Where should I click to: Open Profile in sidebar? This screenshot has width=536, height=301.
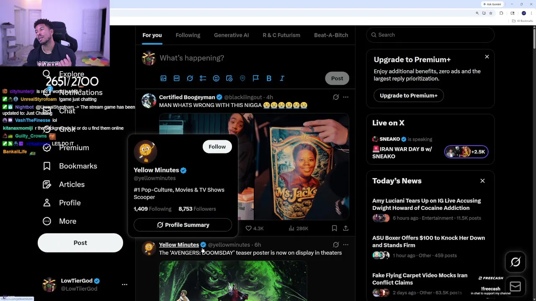[62, 203]
